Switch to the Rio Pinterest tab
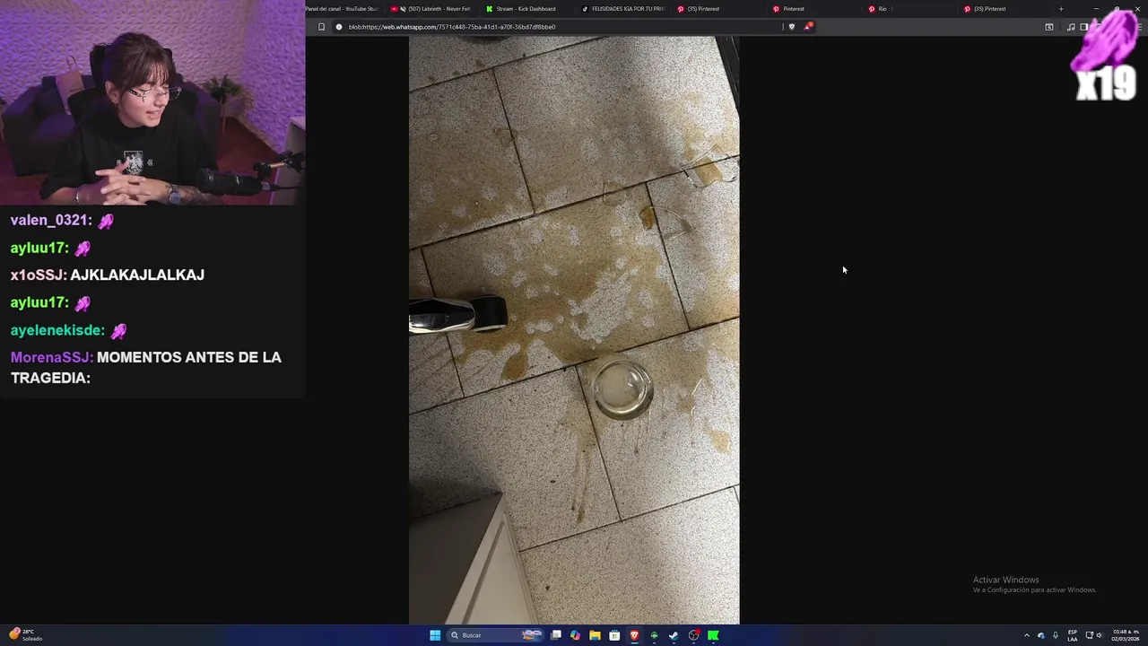This screenshot has width=1148, height=646. 908,9
